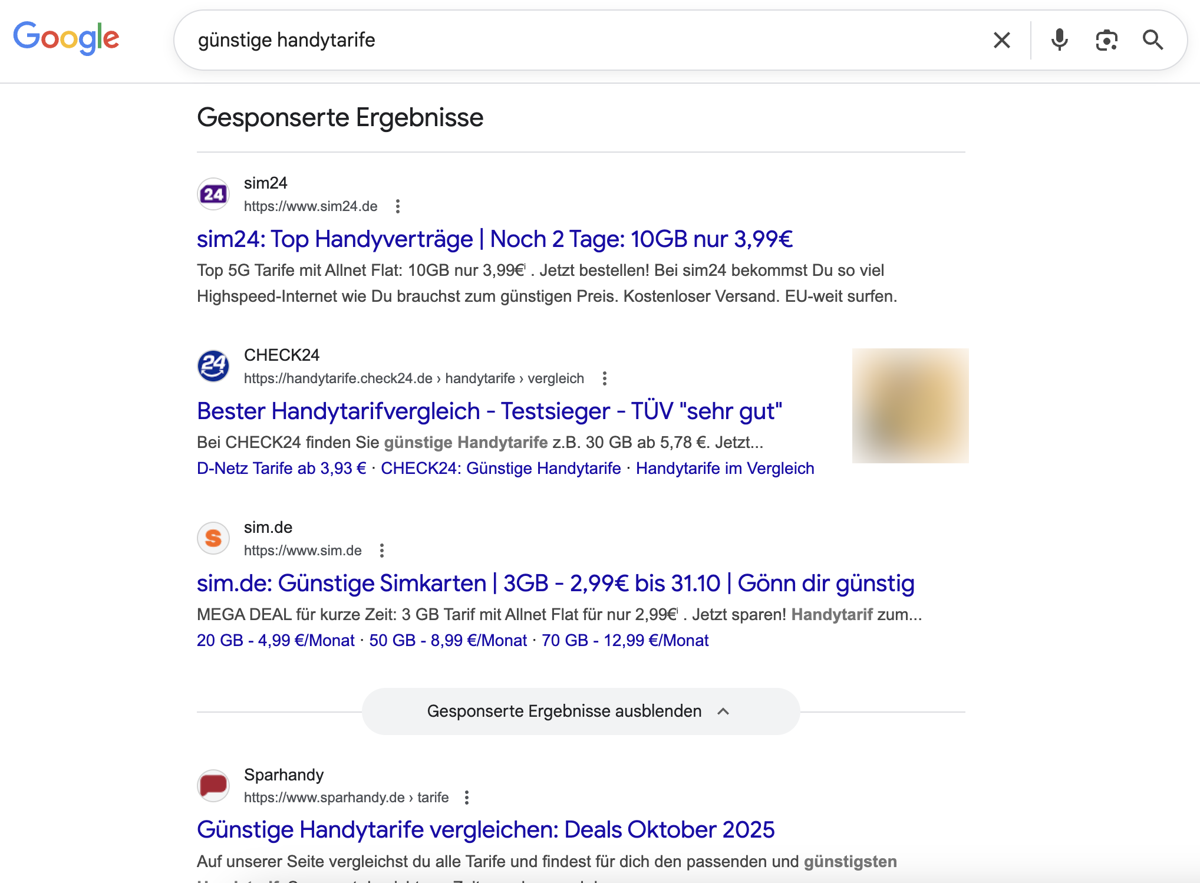Clear the search query using the X icon

click(1001, 39)
